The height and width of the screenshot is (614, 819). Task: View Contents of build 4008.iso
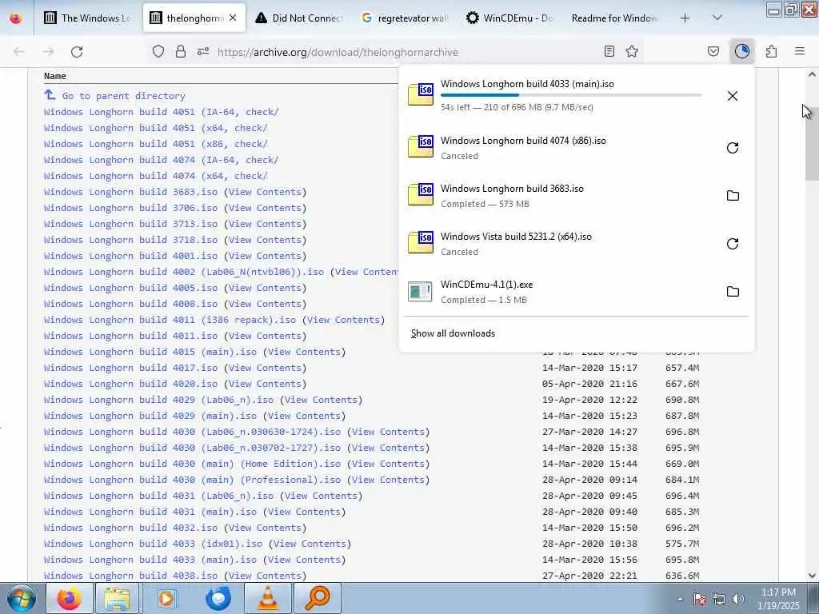pos(265,304)
